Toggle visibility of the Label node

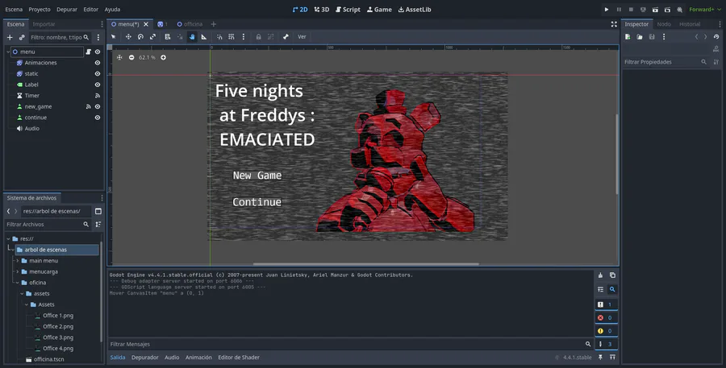click(x=98, y=85)
